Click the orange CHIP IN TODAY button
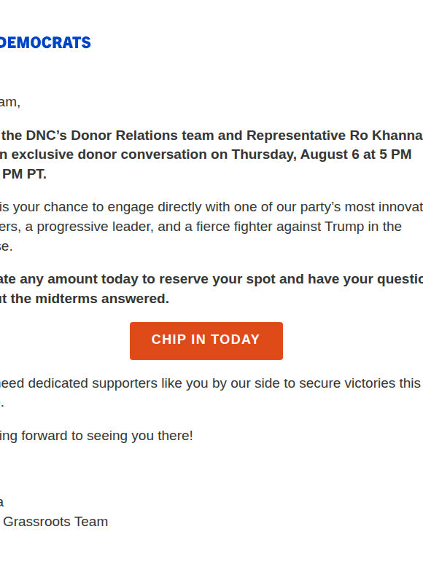 pos(206,340)
